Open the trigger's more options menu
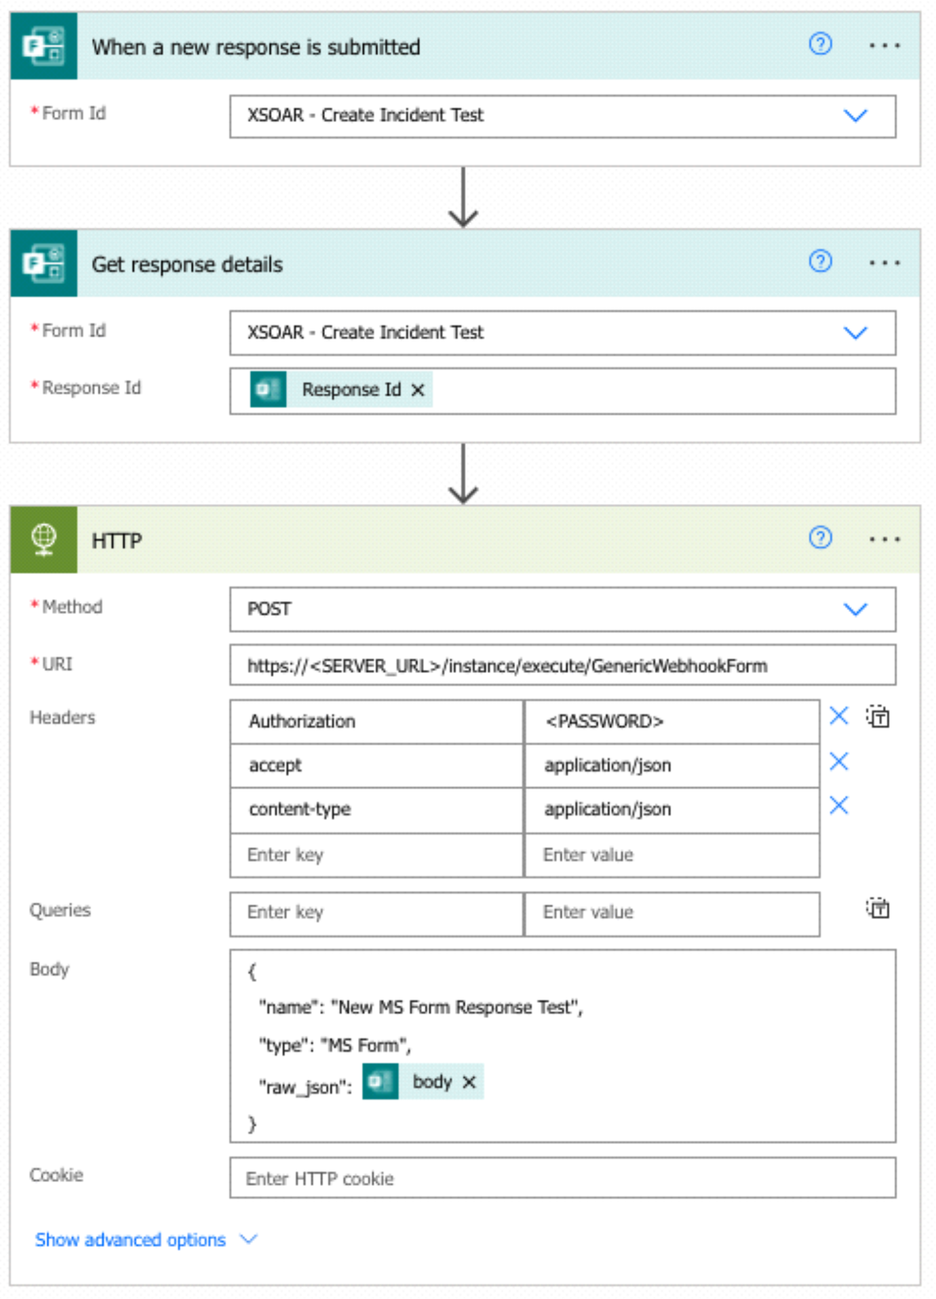This screenshot has height=1299, width=936. click(x=884, y=46)
